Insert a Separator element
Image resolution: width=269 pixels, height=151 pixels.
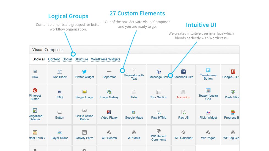click(109, 74)
